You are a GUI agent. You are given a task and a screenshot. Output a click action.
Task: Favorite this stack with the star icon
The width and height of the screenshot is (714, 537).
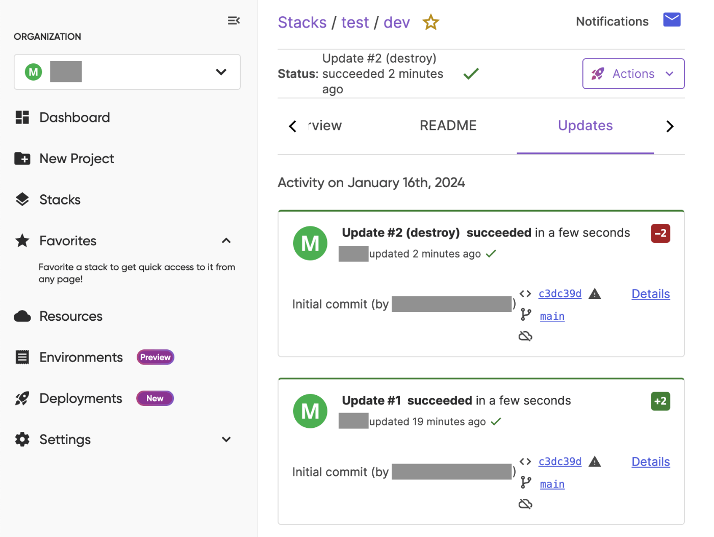pyautogui.click(x=431, y=22)
